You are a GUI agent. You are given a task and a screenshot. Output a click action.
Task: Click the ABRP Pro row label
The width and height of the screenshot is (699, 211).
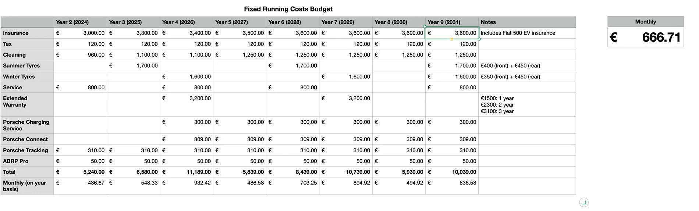pyautogui.click(x=27, y=161)
